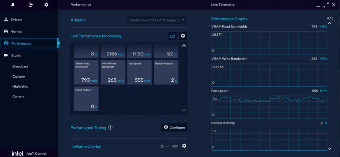Click the Fan Speed graph
This screenshot has height=157, width=340.
coord(269,107)
